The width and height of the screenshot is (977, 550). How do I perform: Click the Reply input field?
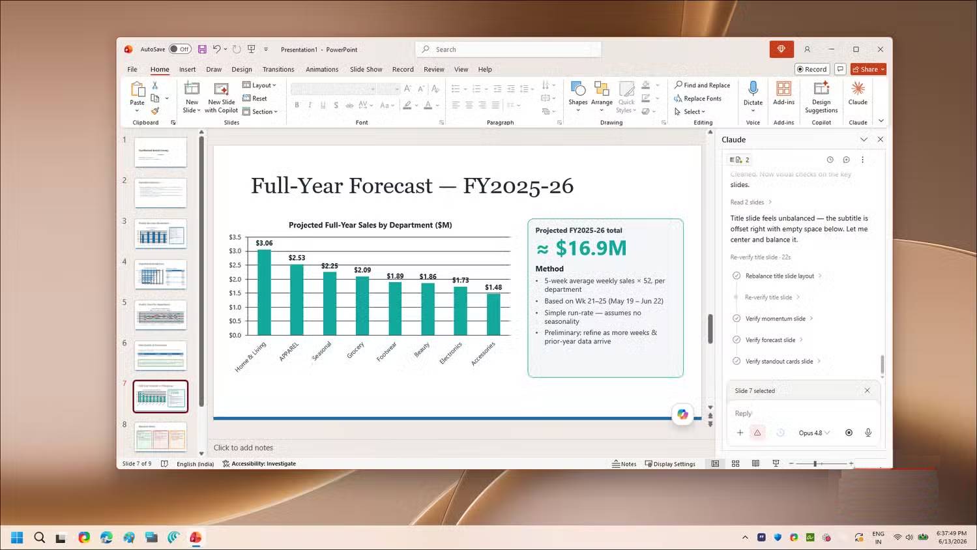[803, 413]
